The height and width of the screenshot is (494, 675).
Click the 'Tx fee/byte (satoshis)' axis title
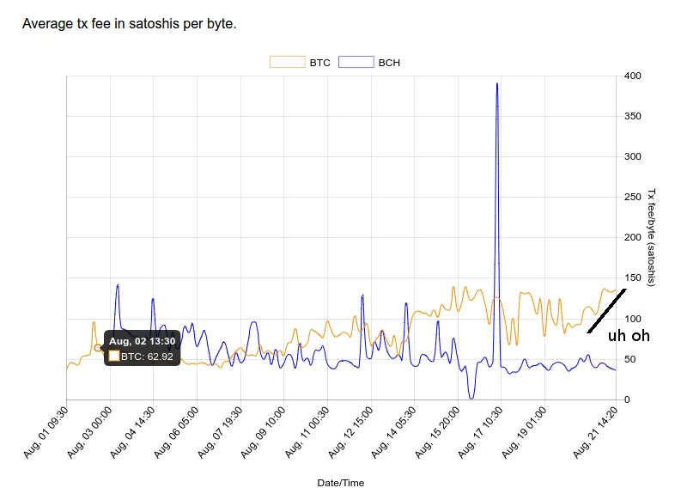coord(651,237)
